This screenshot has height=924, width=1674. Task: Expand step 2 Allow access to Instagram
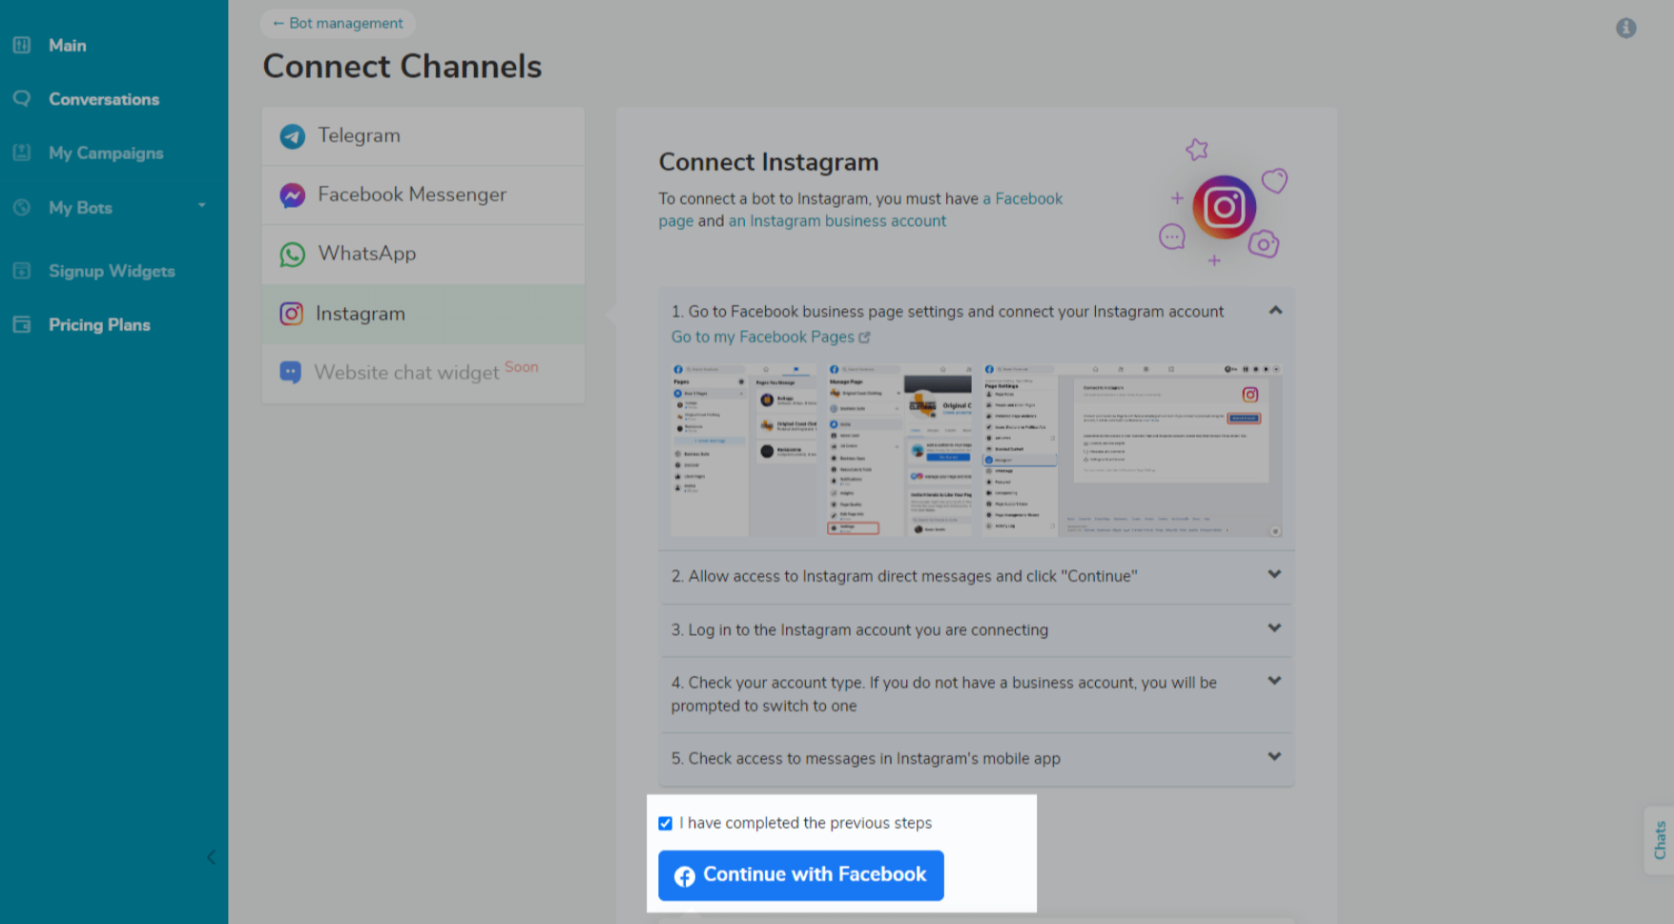(1274, 574)
